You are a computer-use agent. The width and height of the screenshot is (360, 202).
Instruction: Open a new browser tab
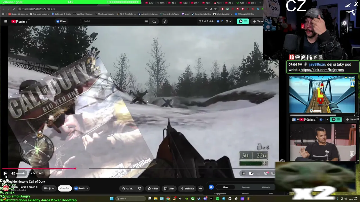[x=260, y=3]
